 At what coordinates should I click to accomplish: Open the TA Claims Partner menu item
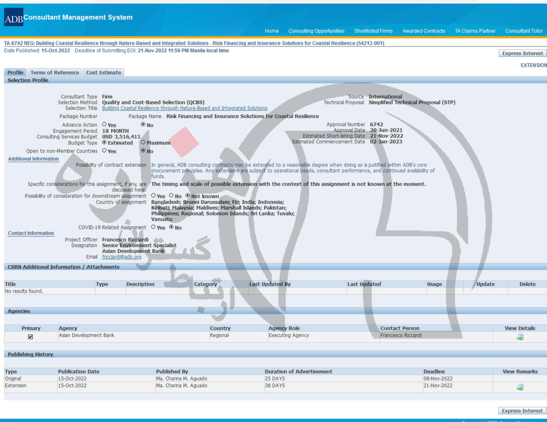tap(475, 31)
